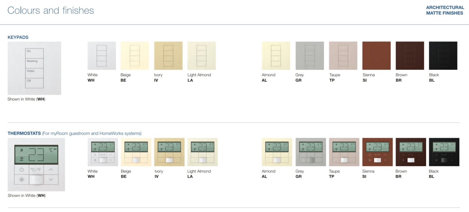Click the Set indicator on the thermostat screen
This screenshot has width=469, height=212.
55,149
